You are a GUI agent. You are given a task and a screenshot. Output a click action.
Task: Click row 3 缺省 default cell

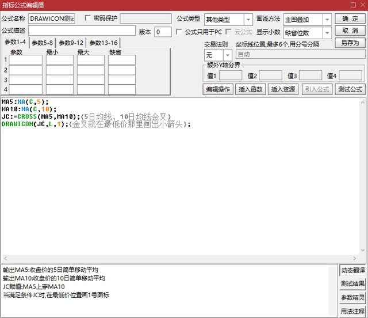coord(121,80)
